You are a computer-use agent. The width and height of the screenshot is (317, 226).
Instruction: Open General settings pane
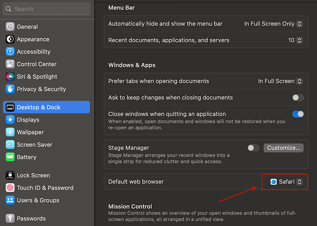click(47, 27)
